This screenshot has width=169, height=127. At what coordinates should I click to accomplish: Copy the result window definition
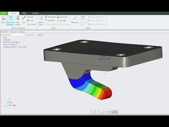[x=30, y=17]
